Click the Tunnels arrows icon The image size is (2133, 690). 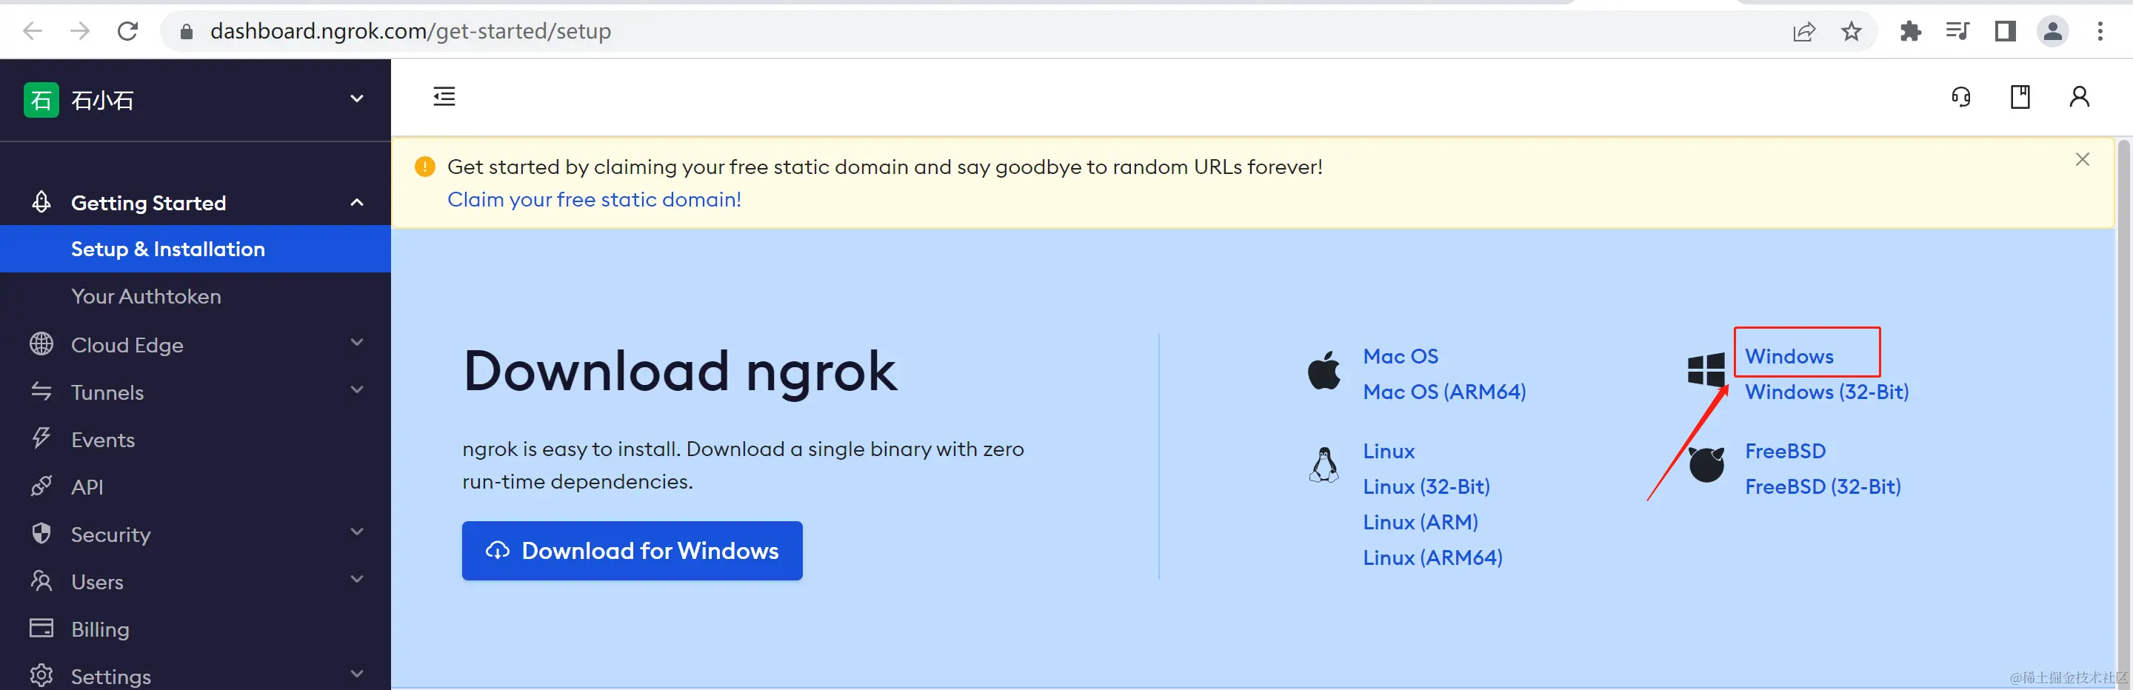pyautogui.click(x=41, y=392)
